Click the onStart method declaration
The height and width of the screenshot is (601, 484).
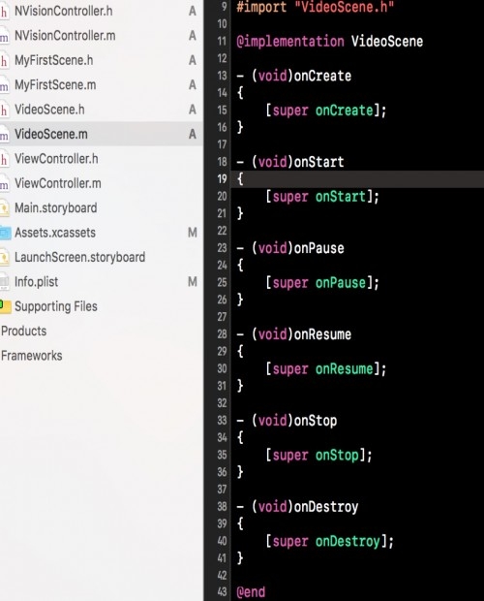click(x=290, y=162)
